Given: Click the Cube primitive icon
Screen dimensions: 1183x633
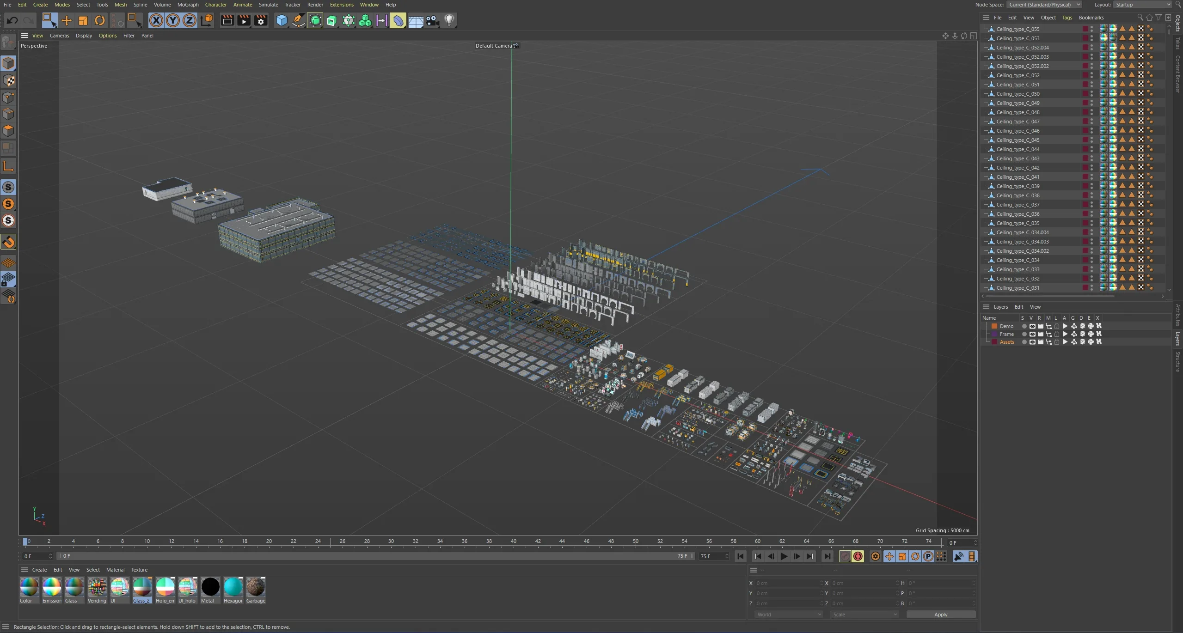Looking at the screenshot, I should tap(282, 20).
